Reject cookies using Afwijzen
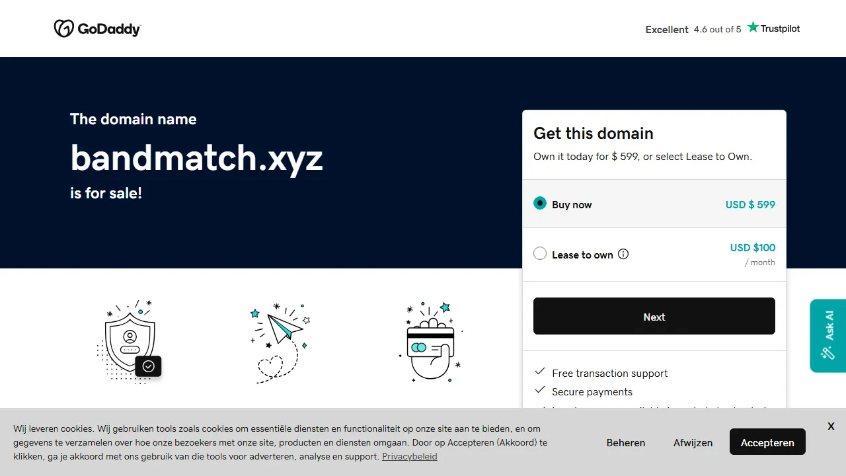This screenshot has height=476, width=846. [x=693, y=442]
